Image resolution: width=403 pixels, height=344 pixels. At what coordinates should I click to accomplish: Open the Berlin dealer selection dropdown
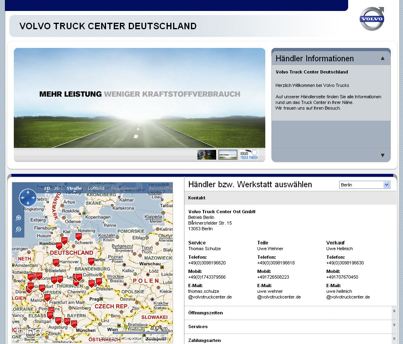[x=364, y=185]
